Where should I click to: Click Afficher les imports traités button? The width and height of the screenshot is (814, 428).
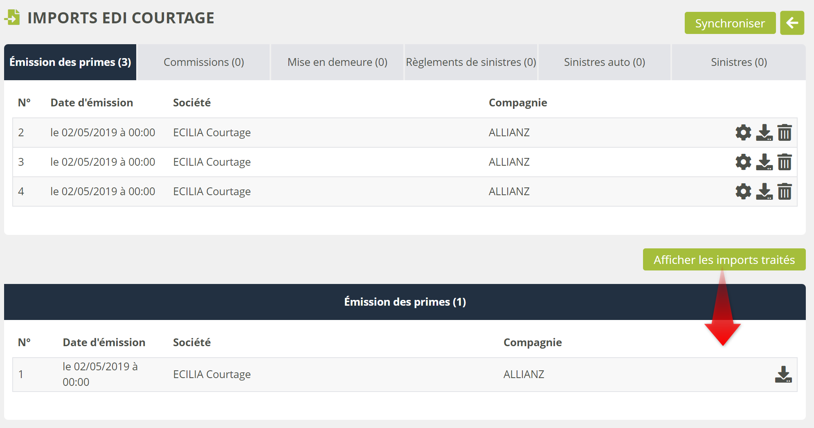724,259
